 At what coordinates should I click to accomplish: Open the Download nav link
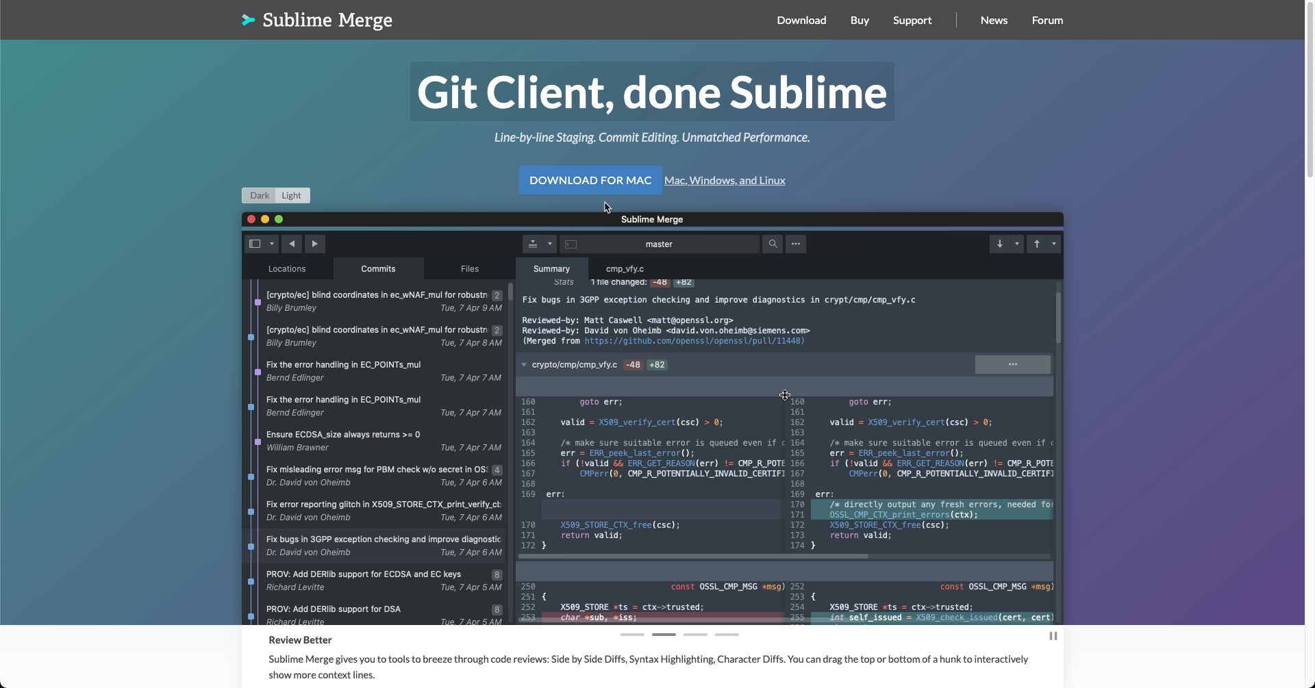point(801,20)
